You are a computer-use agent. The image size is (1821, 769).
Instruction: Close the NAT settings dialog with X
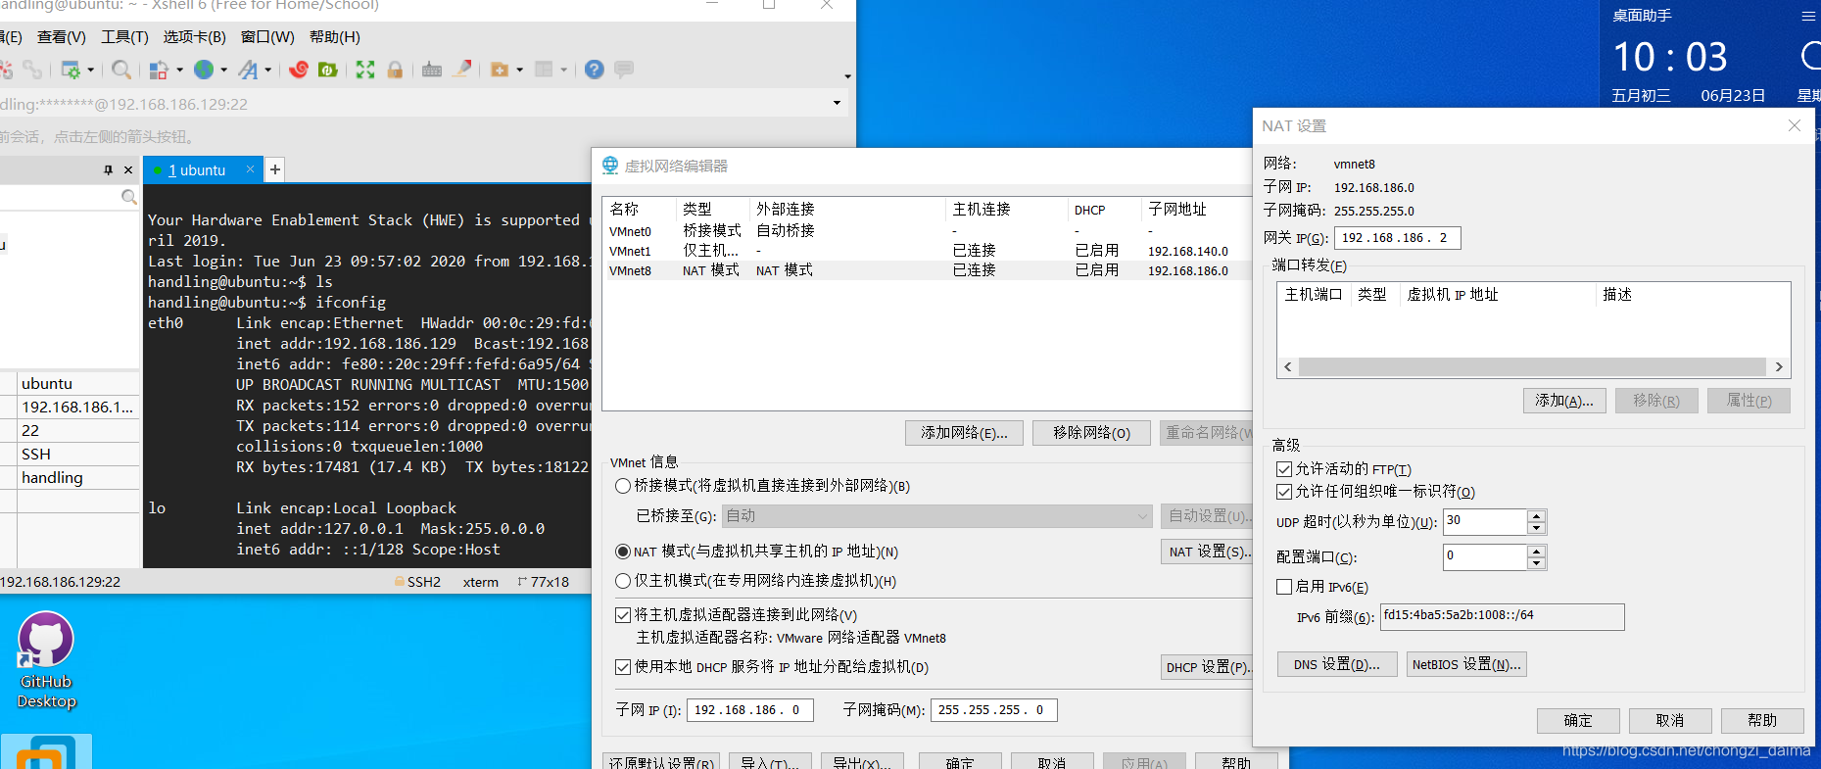click(x=1795, y=125)
